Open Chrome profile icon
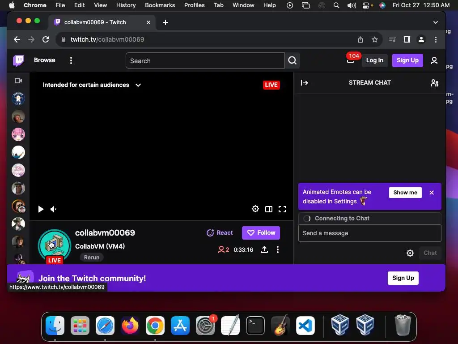Viewport: 458px width, 344px height. tap(421, 39)
